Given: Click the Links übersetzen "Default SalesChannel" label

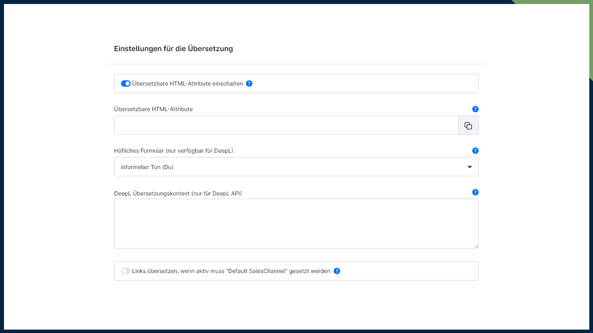Looking at the screenshot, I should (231, 271).
